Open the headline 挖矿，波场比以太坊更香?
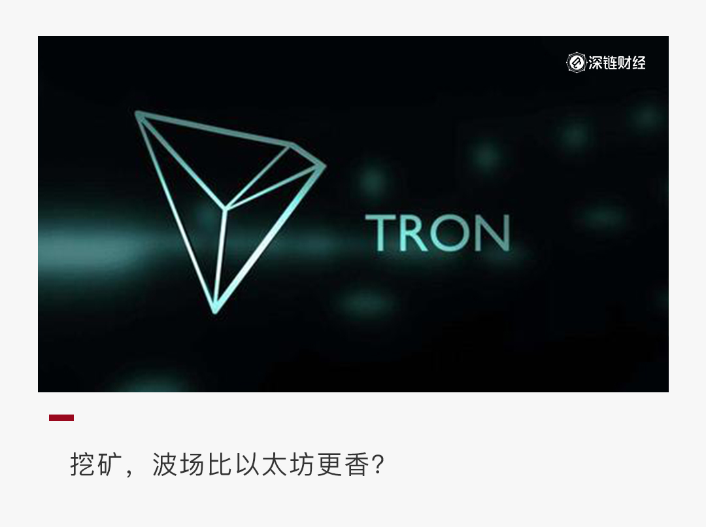This screenshot has height=527, width=706. tap(227, 464)
